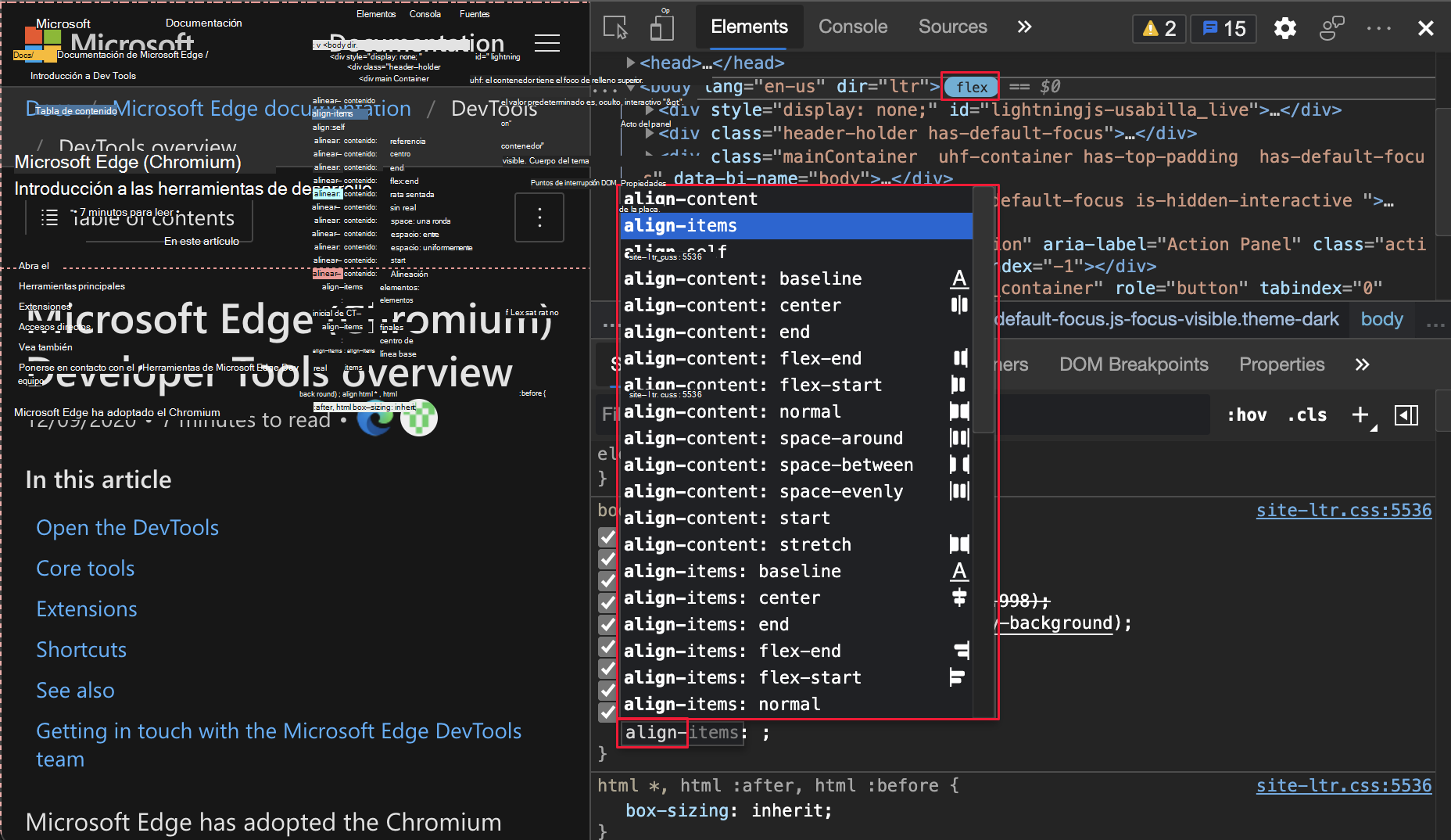Open the DevTools link in article
The height and width of the screenshot is (840, 1451).
(127, 527)
